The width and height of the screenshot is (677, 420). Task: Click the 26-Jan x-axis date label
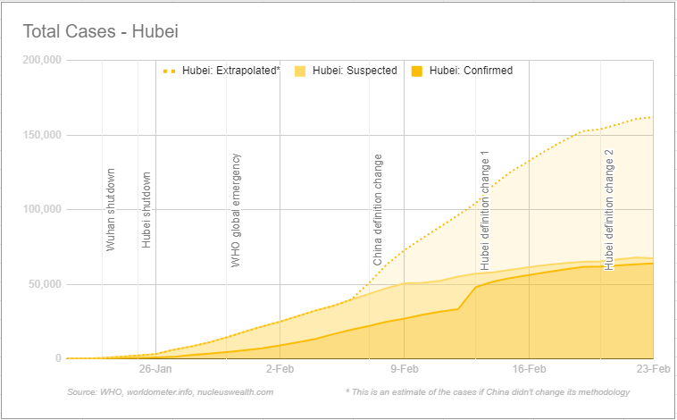[x=156, y=368]
